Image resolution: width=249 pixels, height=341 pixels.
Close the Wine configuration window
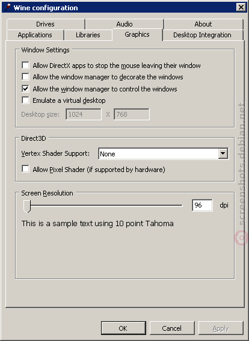(241, 8)
